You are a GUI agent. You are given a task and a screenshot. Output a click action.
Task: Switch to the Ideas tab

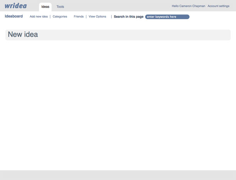(45, 7)
